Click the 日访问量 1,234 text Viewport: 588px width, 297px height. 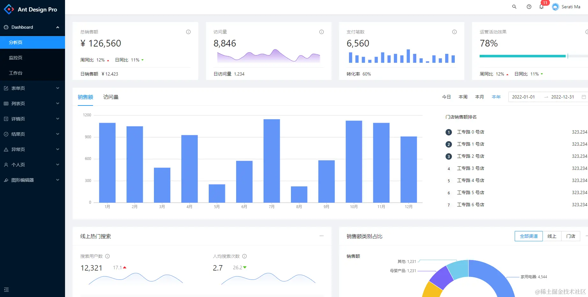(x=229, y=74)
